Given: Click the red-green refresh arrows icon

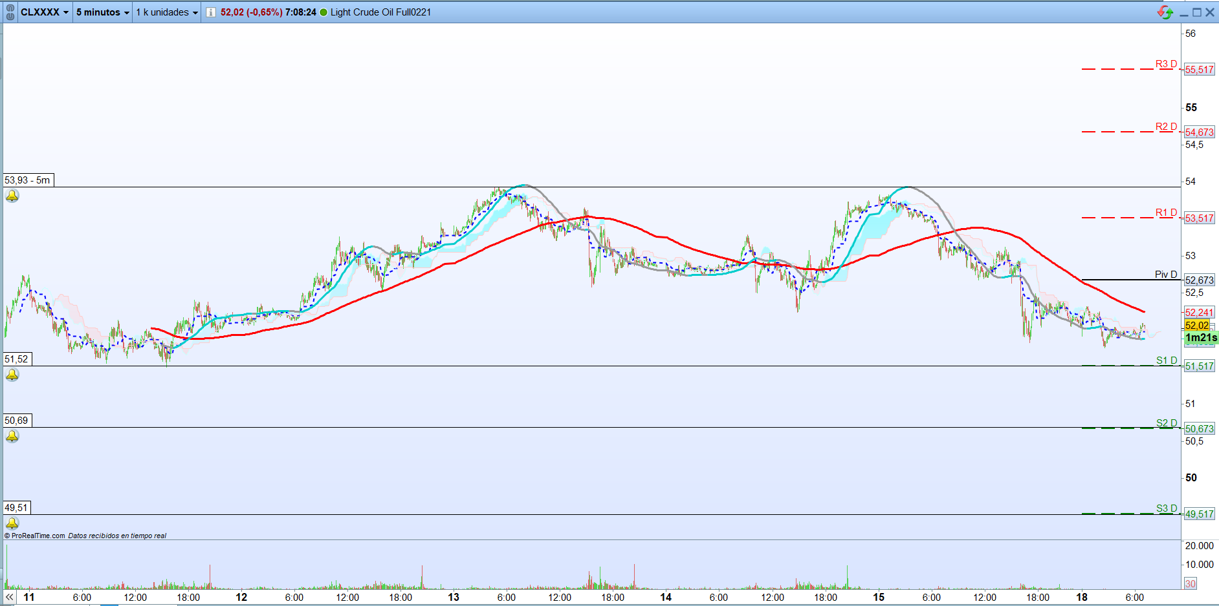Looking at the screenshot, I should pos(1165,12).
